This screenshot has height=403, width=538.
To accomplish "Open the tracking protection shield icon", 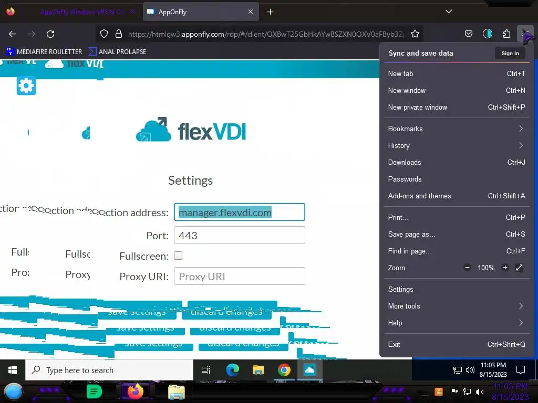I will click(104, 34).
